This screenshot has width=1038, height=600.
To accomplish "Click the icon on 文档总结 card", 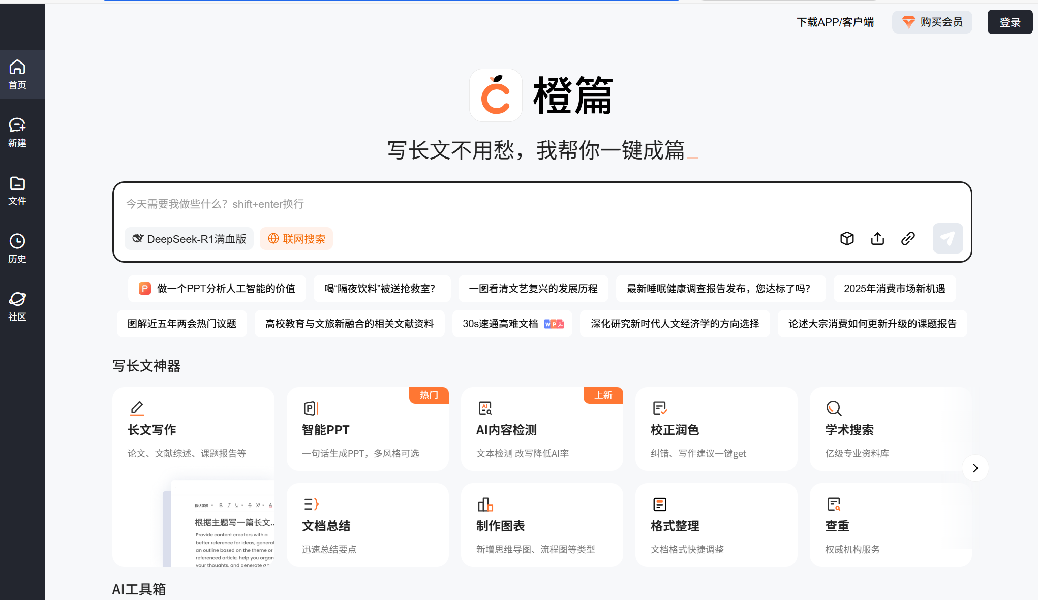I will click(311, 504).
